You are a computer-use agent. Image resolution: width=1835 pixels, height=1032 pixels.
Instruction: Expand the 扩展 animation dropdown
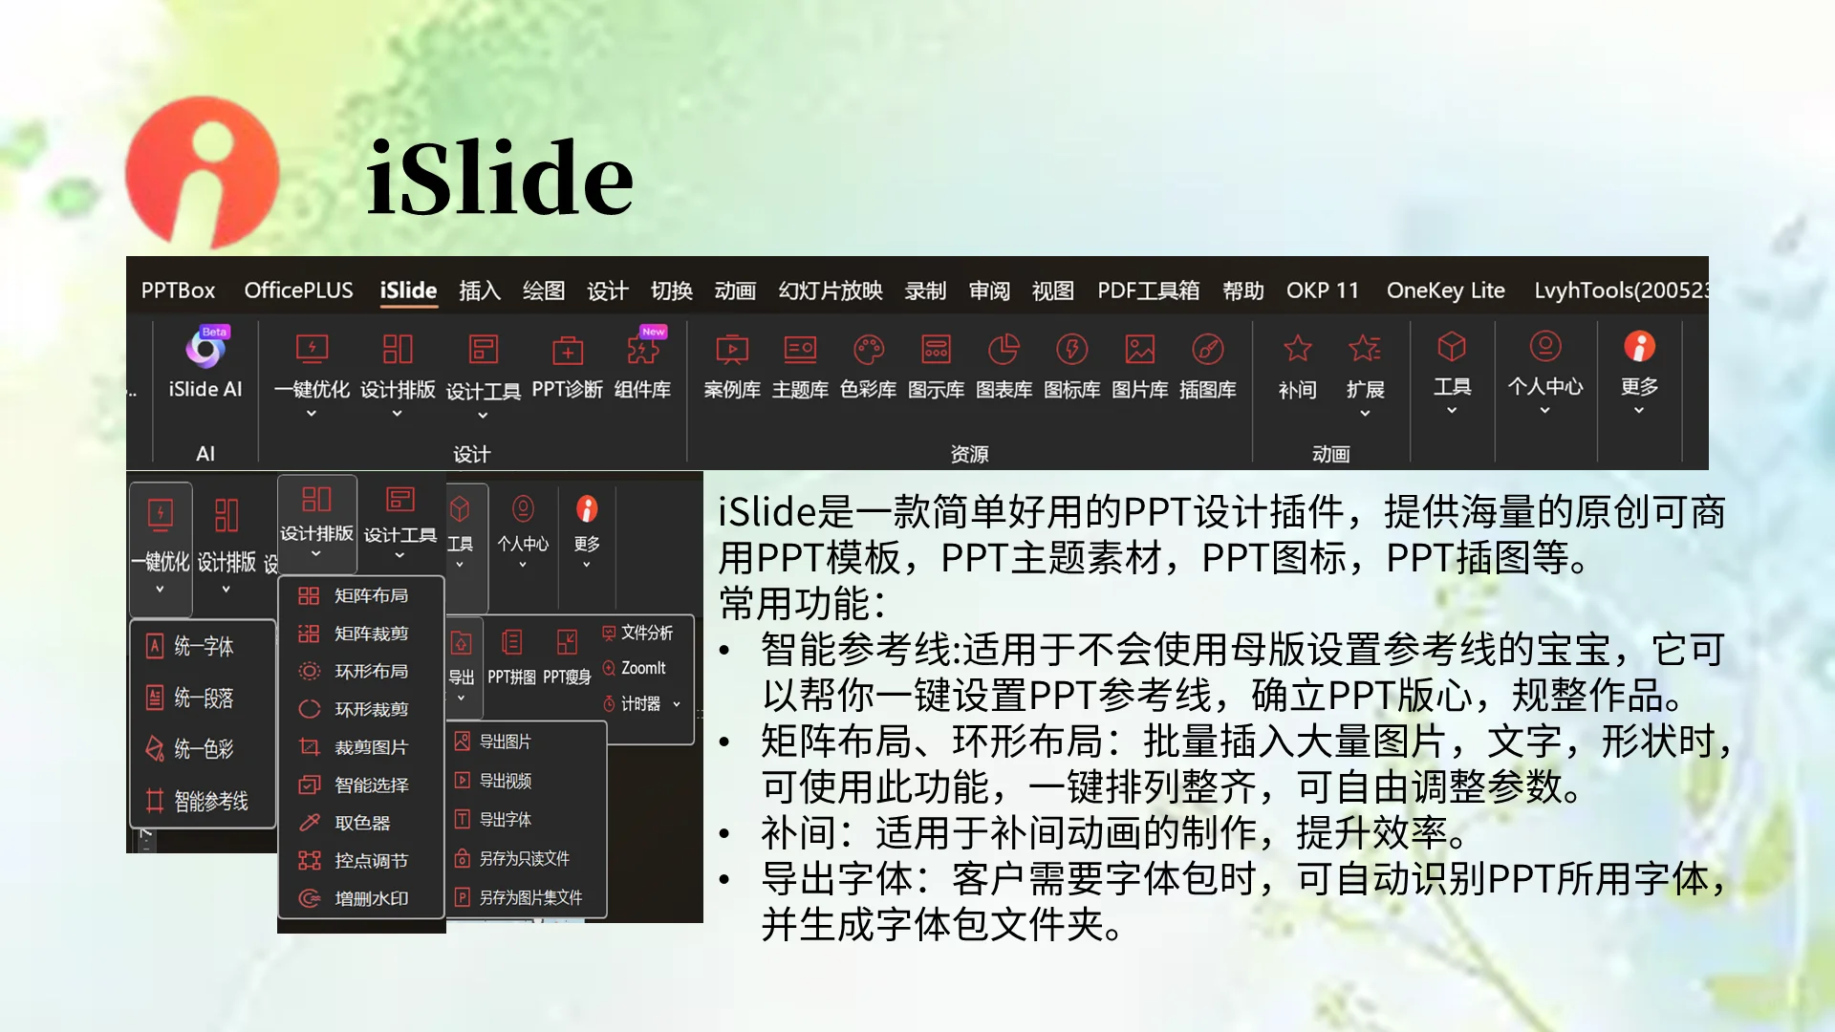(1365, 413)
